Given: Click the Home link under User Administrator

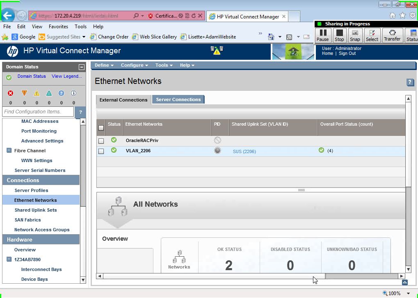Looking at the screenshot, I should pyautogui.click(x=327, y=54).
